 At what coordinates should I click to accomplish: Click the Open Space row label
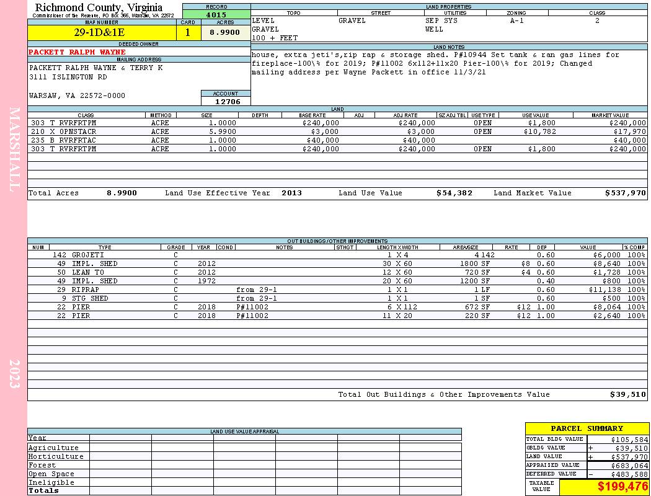click(x=51, y=474)
